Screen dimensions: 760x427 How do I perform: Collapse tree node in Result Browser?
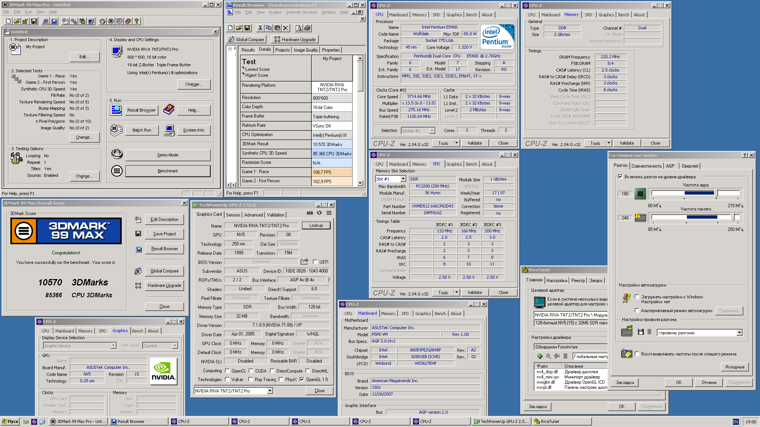tap(230, 49)
